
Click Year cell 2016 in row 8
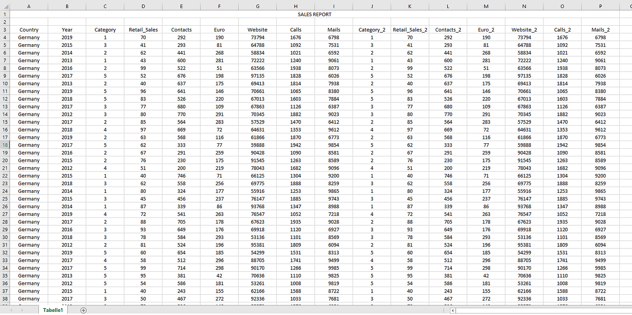67,68
